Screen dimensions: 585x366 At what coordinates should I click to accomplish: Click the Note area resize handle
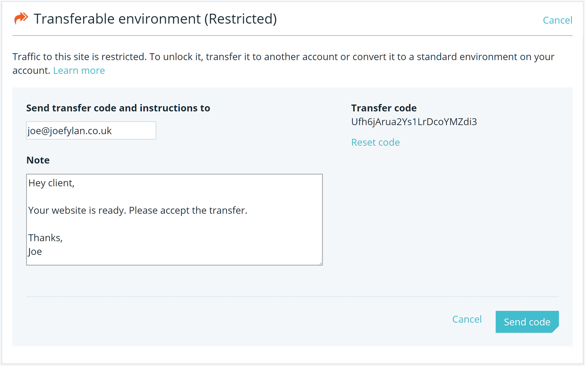[x=321, y=263]
